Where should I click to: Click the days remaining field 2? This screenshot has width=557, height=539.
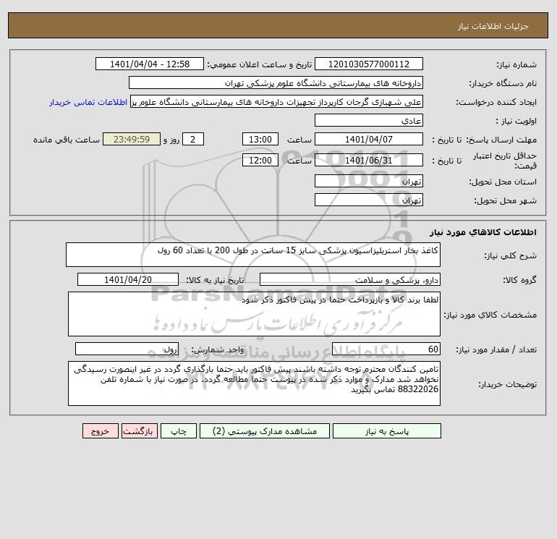[x=193, y=140]
